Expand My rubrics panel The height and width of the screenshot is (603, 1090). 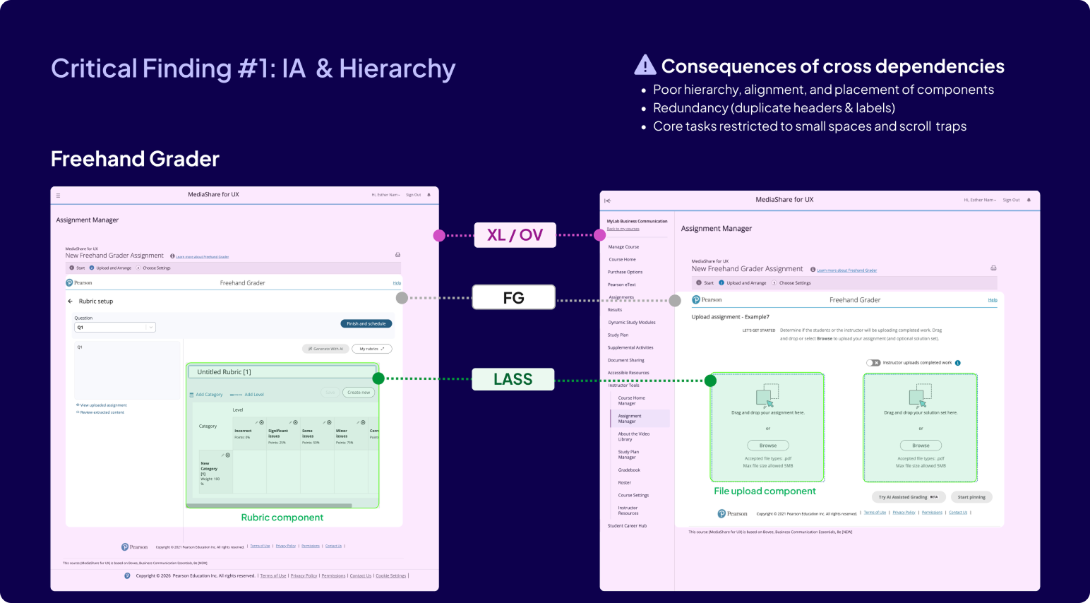click(x=371, y=349)
